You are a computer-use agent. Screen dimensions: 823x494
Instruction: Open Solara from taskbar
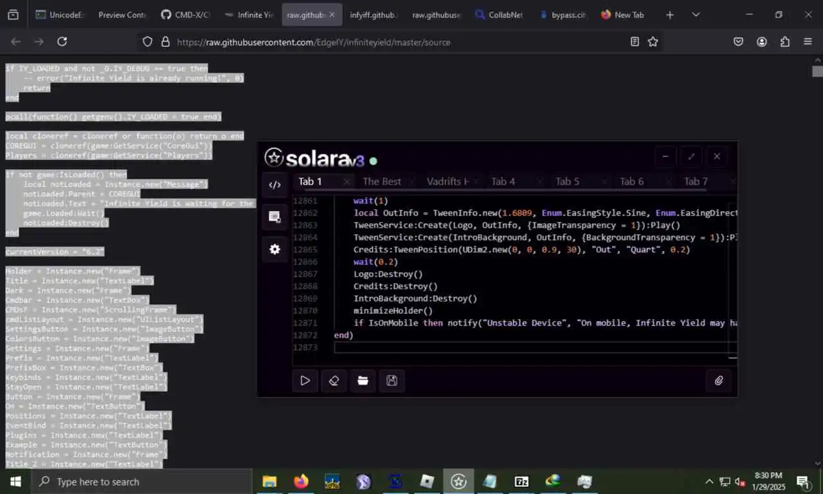458,481
